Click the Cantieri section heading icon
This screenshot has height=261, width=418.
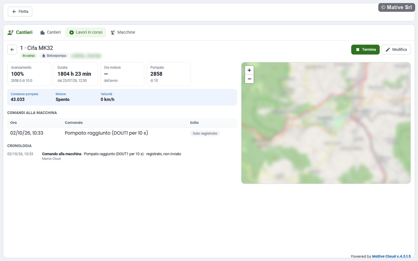(10, 32)
